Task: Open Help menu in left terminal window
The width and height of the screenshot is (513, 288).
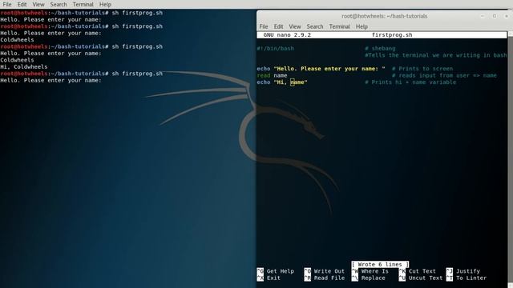Action: [x=105, y=4]
